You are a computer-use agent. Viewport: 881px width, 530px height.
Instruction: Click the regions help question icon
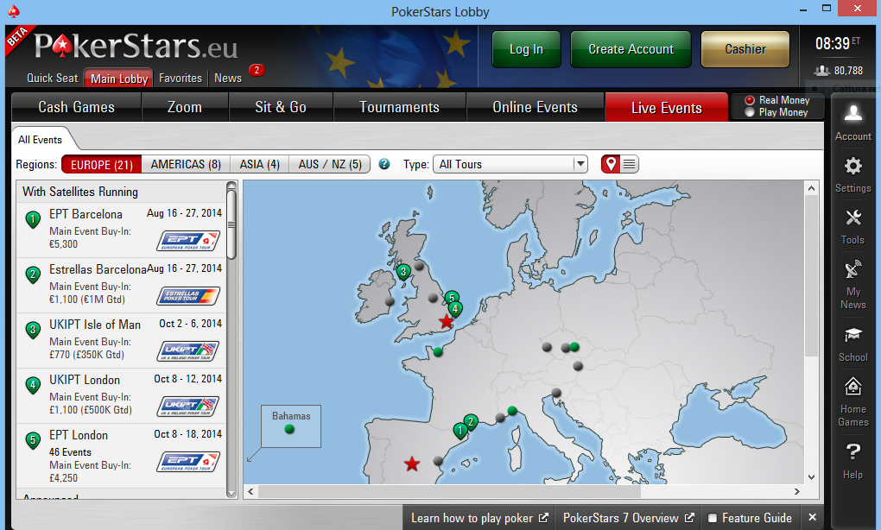384,164
